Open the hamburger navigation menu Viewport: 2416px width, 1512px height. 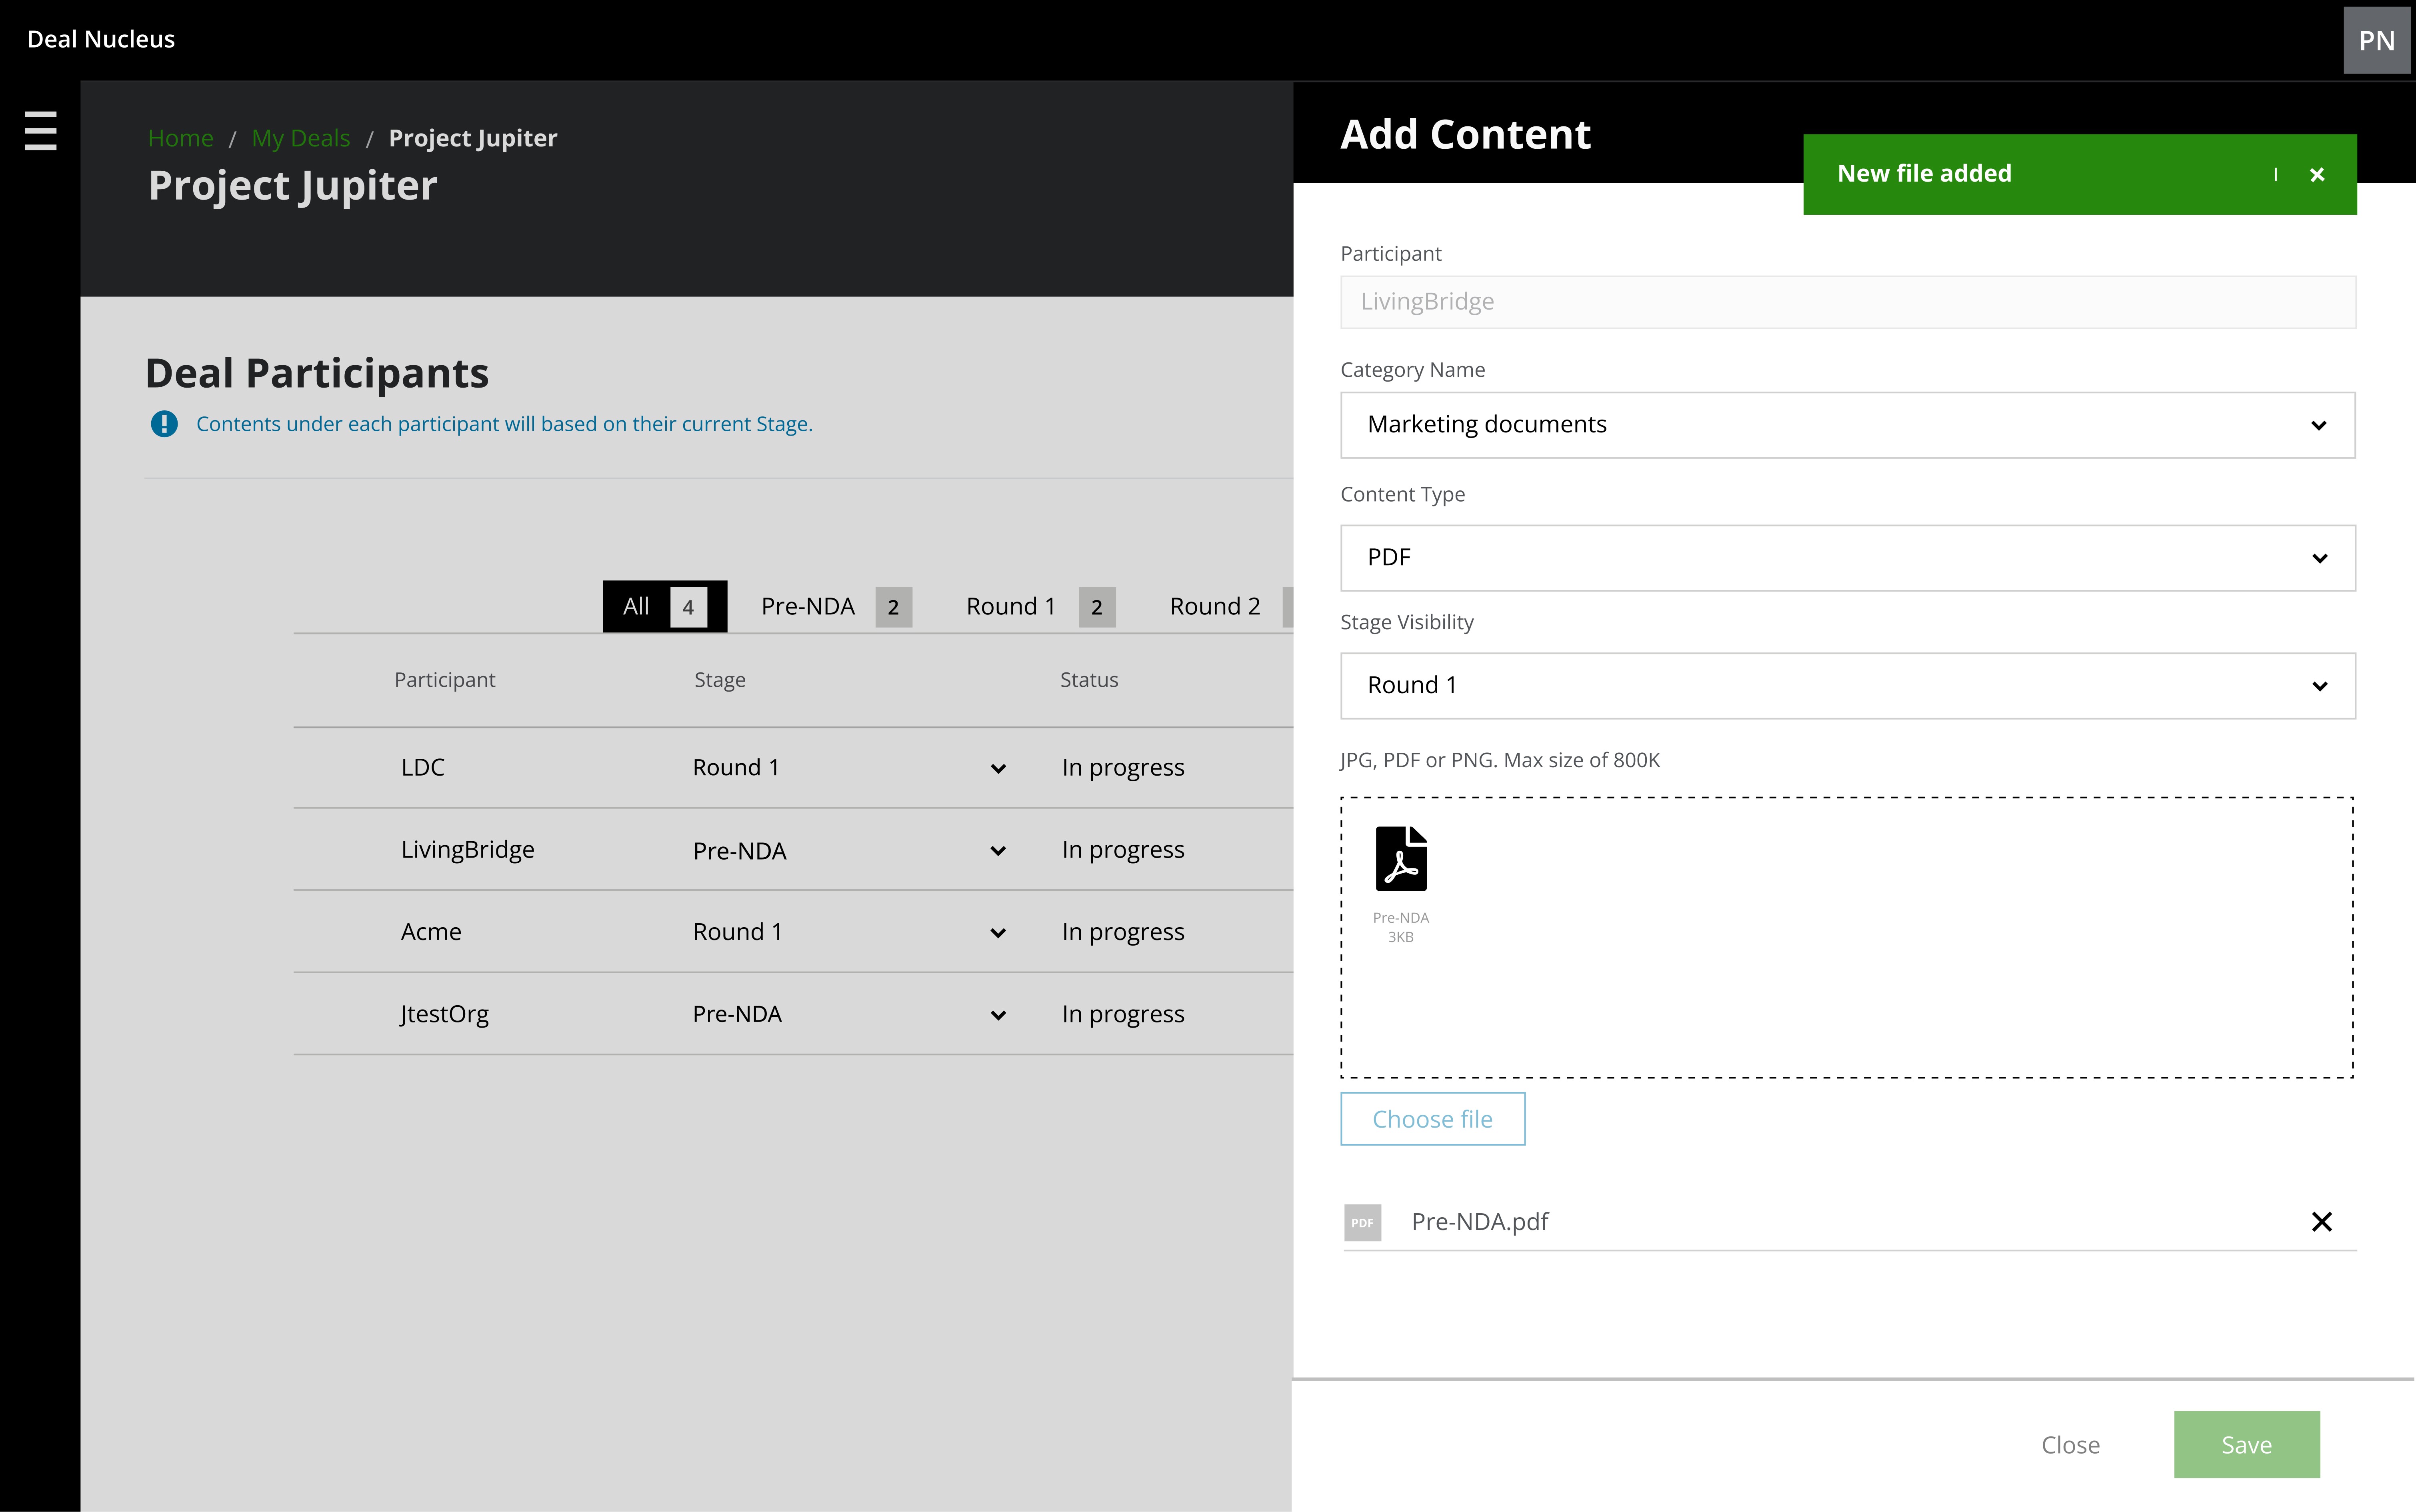click(40, 131)
